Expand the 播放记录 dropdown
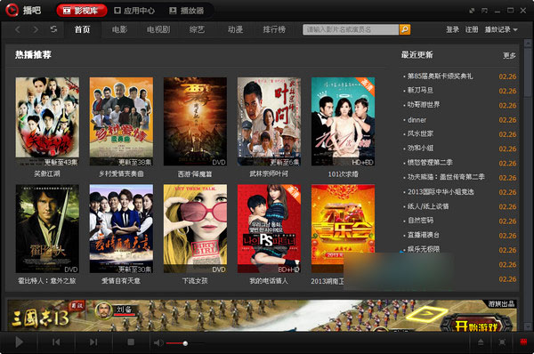This screenshot has height=354, width=534. [x=501, y=29]
